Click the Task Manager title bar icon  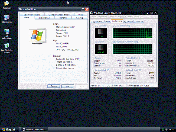coord(91,13)
